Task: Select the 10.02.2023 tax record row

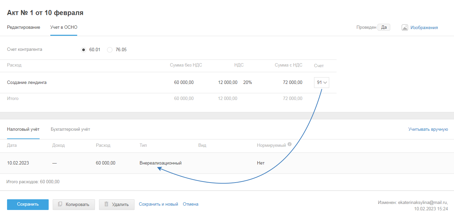Action: (18, 163)
